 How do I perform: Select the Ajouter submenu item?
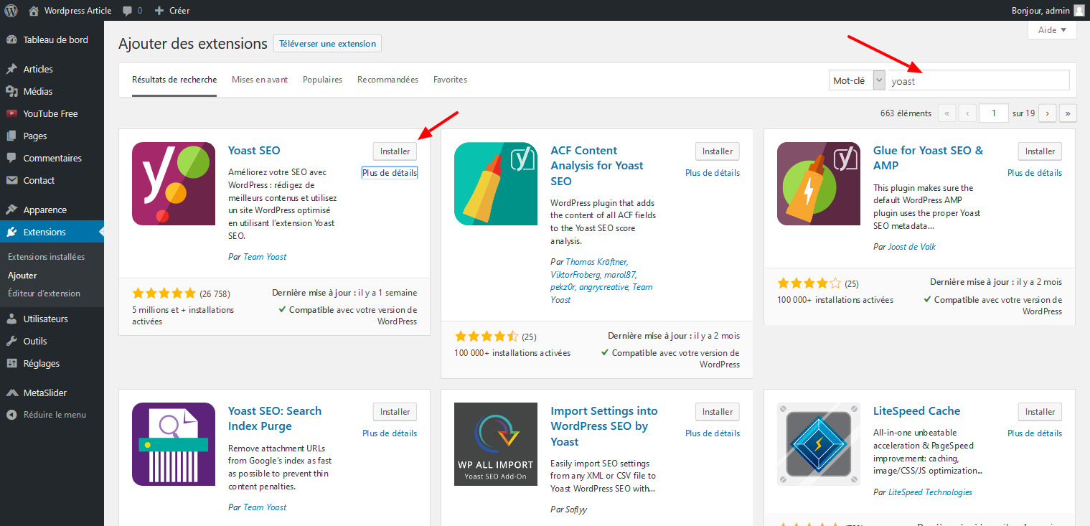click(22, 275)
